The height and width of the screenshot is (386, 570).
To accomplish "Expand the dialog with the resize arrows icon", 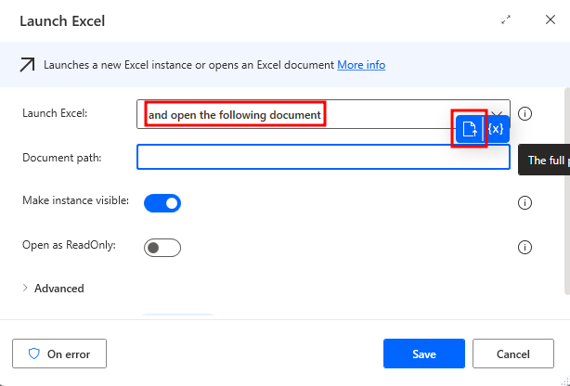I will 506,19.
